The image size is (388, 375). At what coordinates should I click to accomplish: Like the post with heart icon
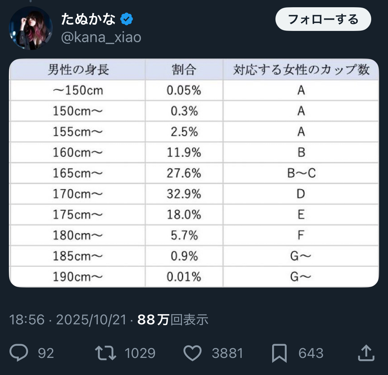[x=192, y=353]
